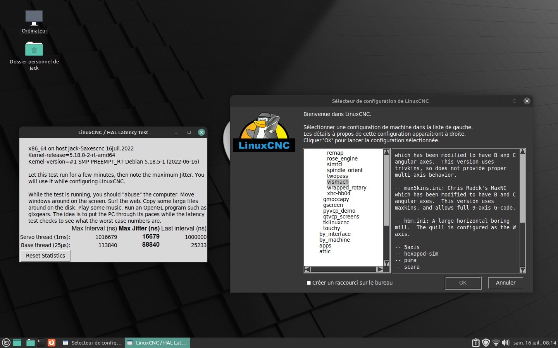
Task: Open the sound volume tray icon
Action: click(x=505, y=343)
